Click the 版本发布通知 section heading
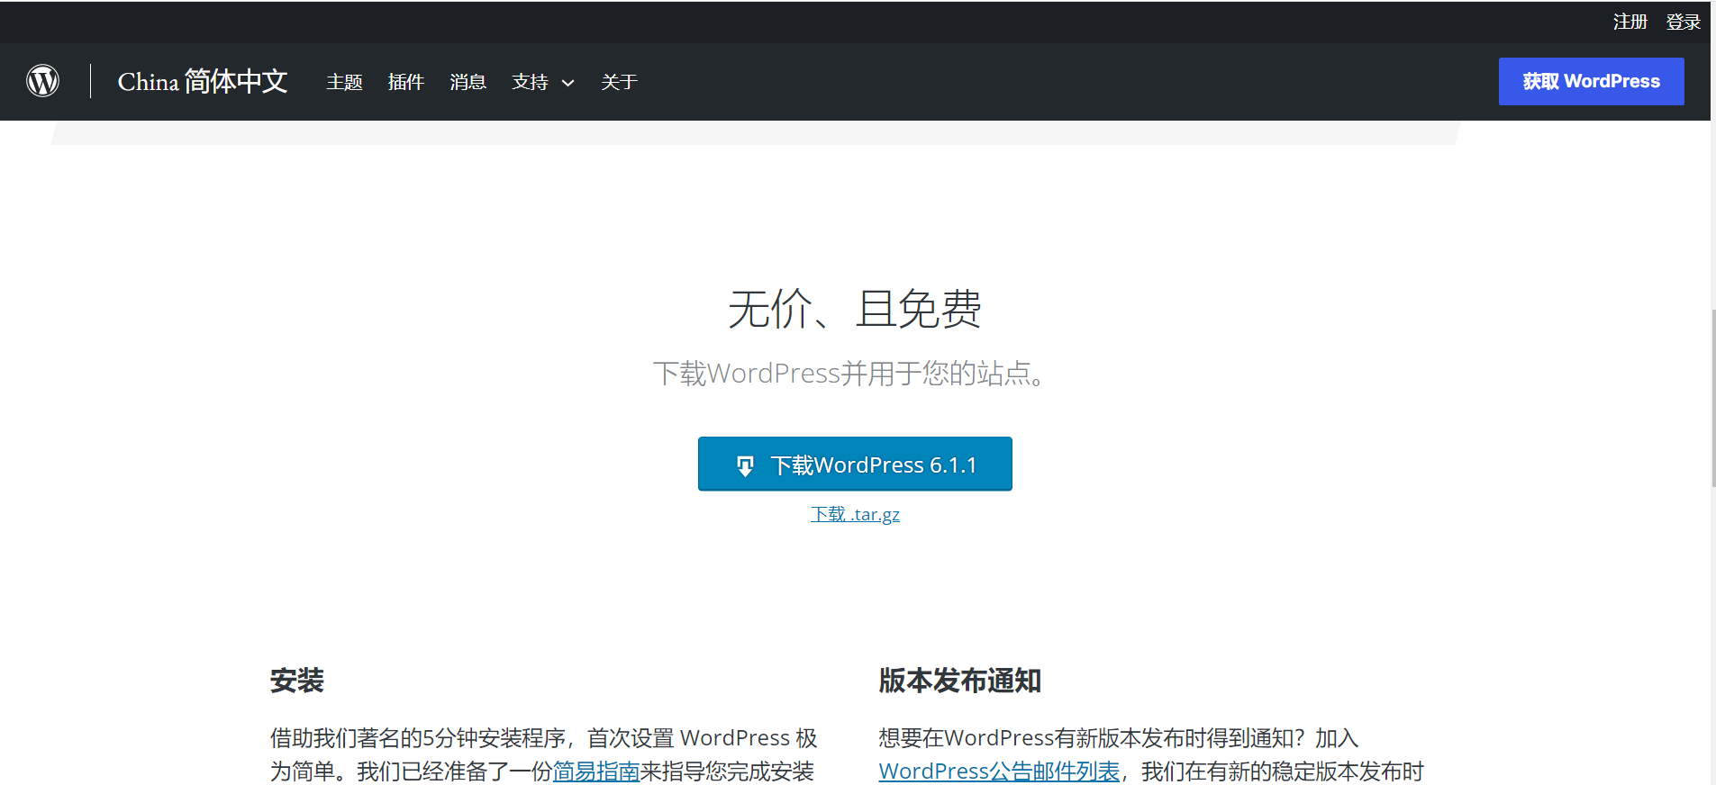 click(959, 680)
